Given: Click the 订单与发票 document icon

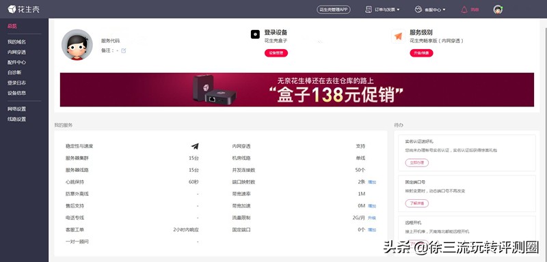Looking at the screenshot, I should click(369, 10).
